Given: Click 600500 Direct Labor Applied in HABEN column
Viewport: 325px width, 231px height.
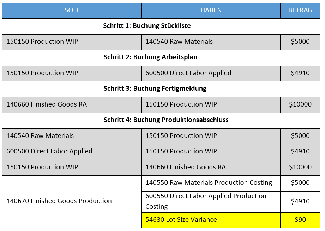Looking at the screenshot, I should (x=188, y=73).
